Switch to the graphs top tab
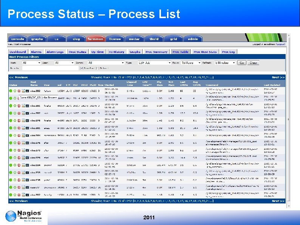300x225 pixels. pos(37,39)
